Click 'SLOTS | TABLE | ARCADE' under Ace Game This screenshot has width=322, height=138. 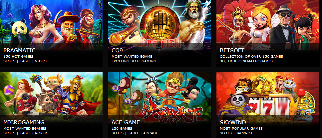point(135,133)
